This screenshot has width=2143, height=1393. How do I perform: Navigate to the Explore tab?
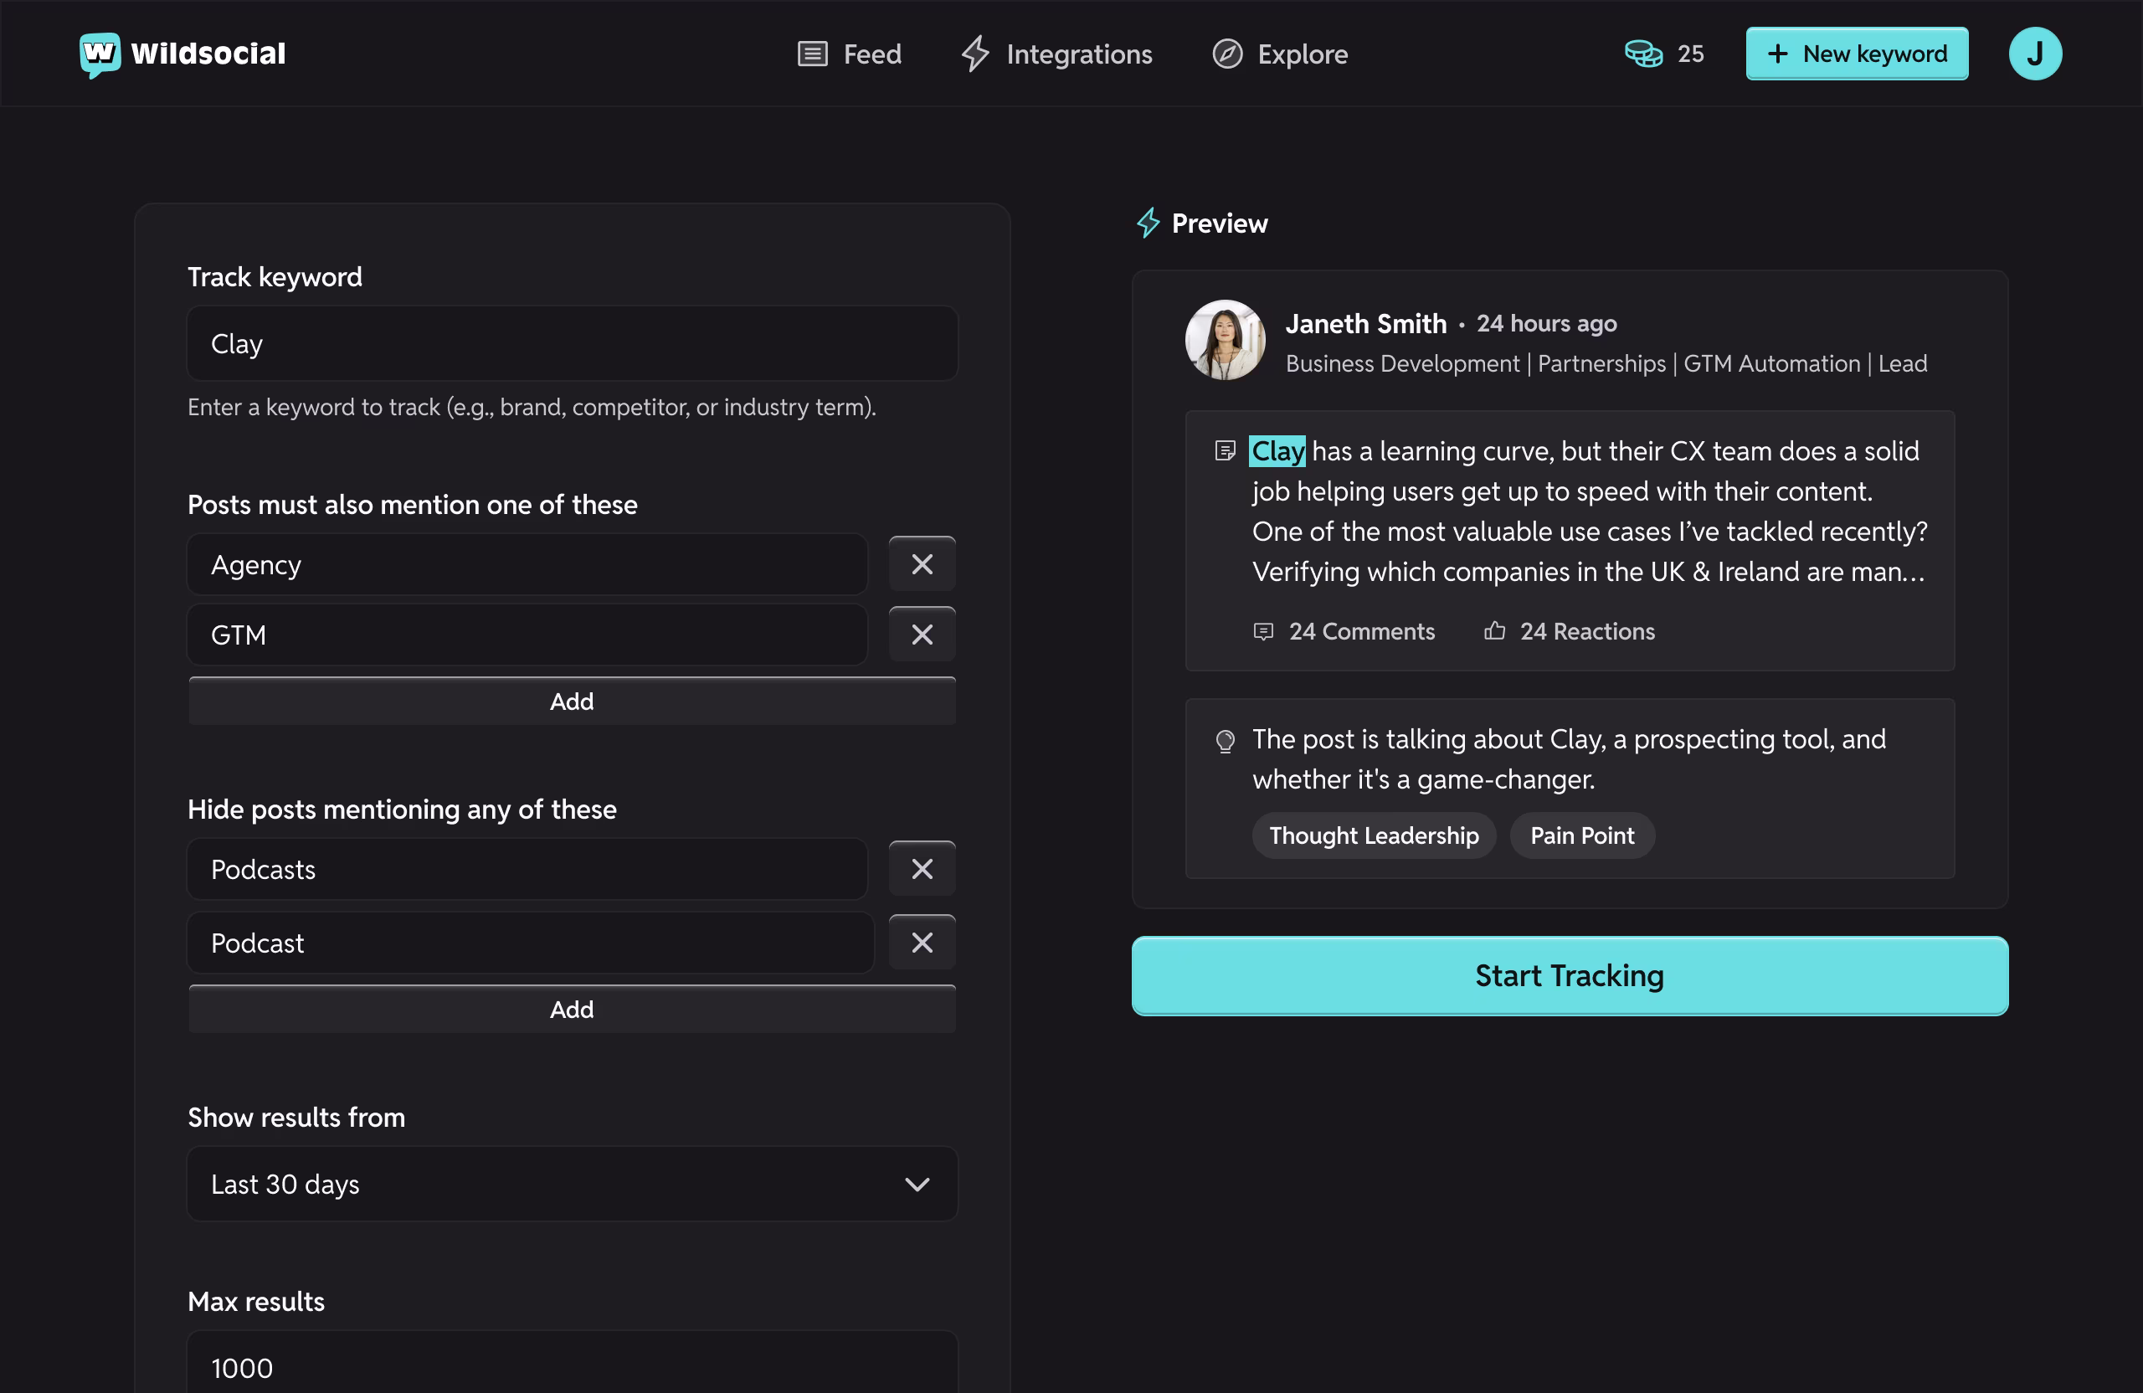point(1279,54)
